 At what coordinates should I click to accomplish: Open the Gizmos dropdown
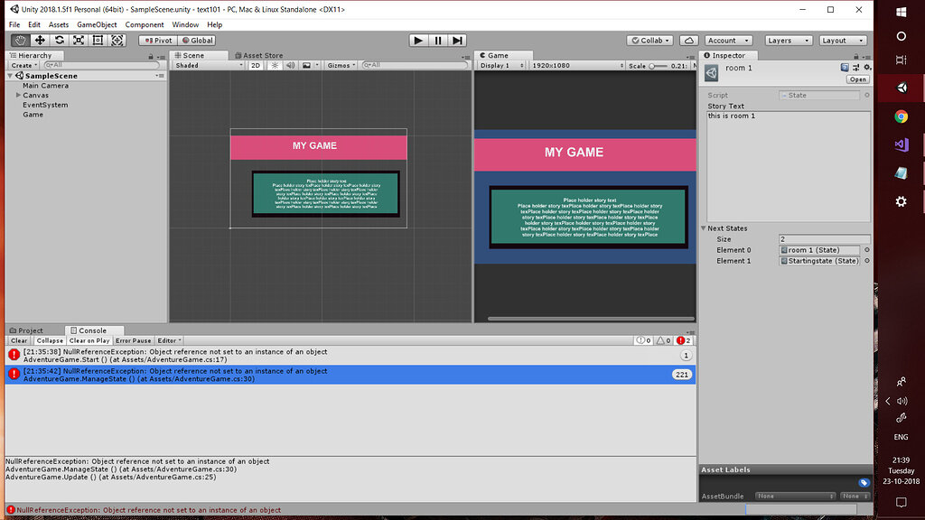[341, 65]
